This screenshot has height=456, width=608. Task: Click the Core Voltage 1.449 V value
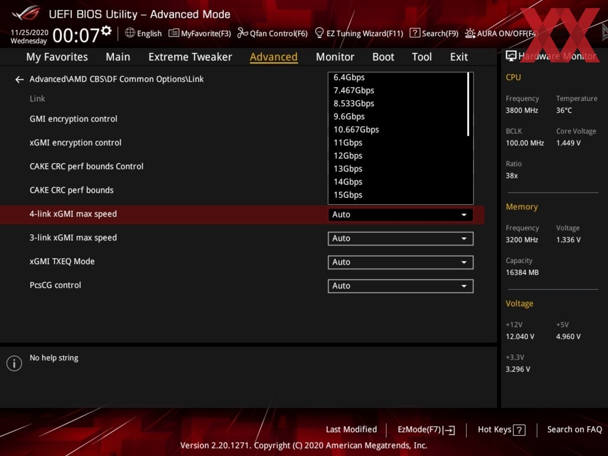click(568, 143)
